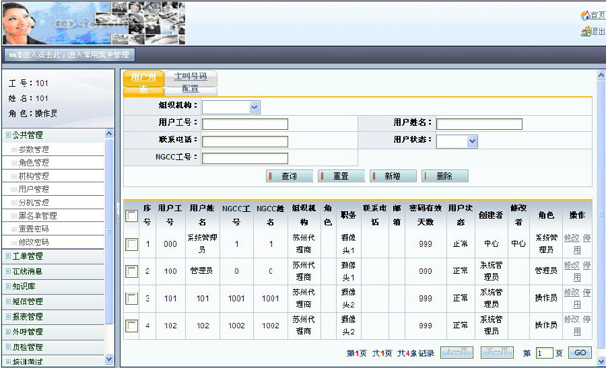Click the sidebar scroll-down arrow
This screenshot has width=606, height=368.
pos(110,360)
